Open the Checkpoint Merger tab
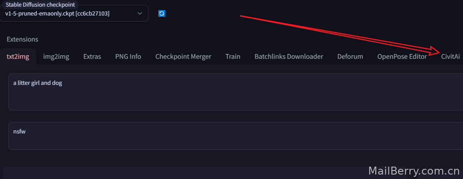This screenshot has width=463, height=179. click(183, 57)
